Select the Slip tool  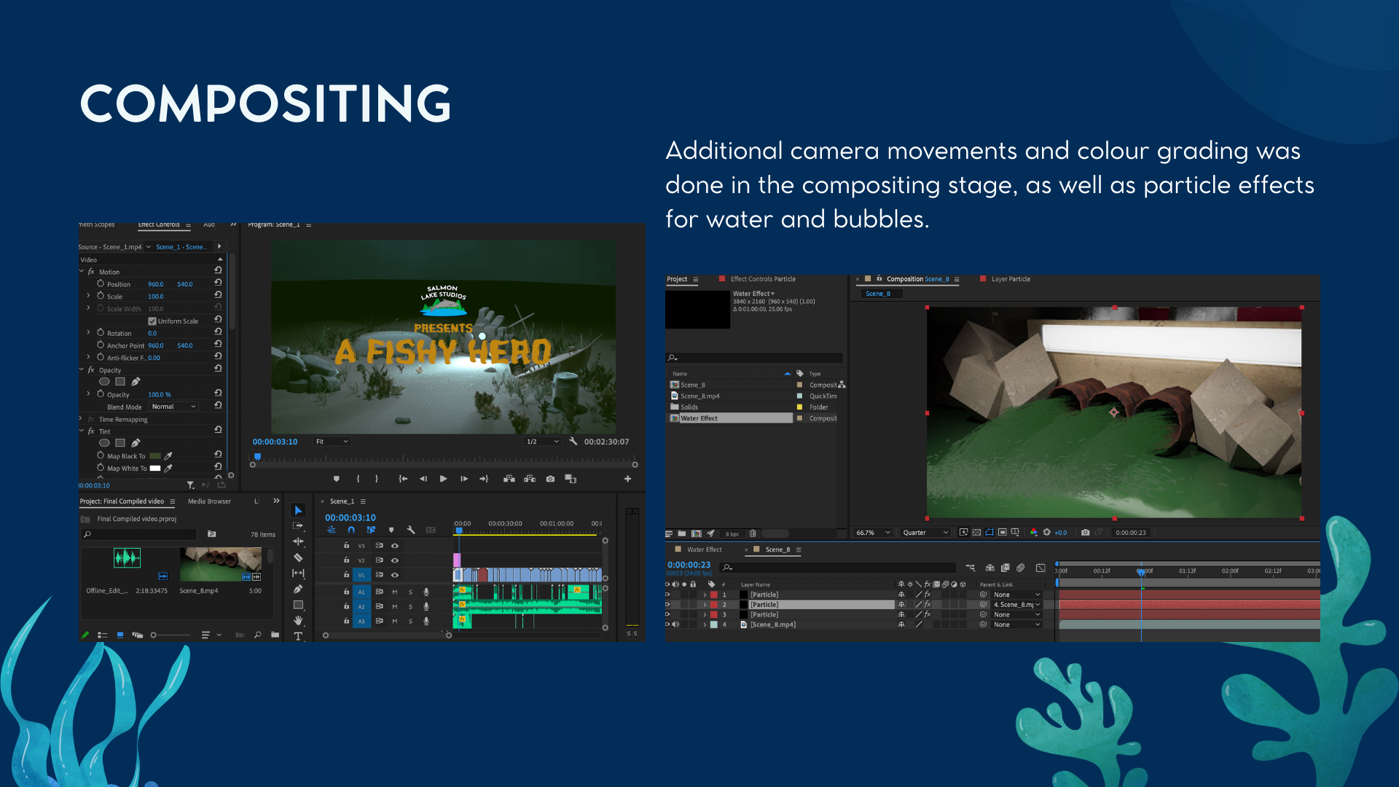(298, 573)
